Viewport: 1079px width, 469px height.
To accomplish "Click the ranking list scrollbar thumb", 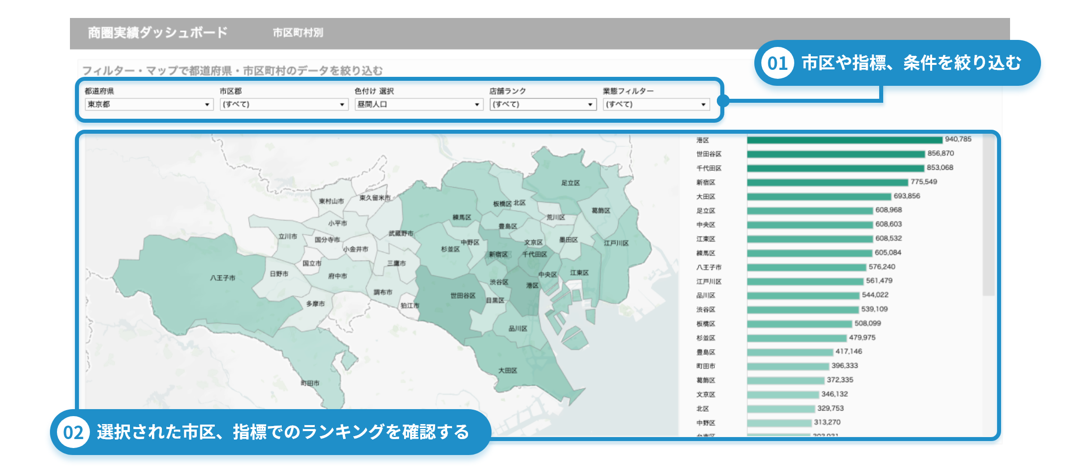I will pos(988,216).
